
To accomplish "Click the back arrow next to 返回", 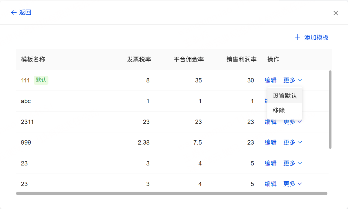I will (13, 12).
